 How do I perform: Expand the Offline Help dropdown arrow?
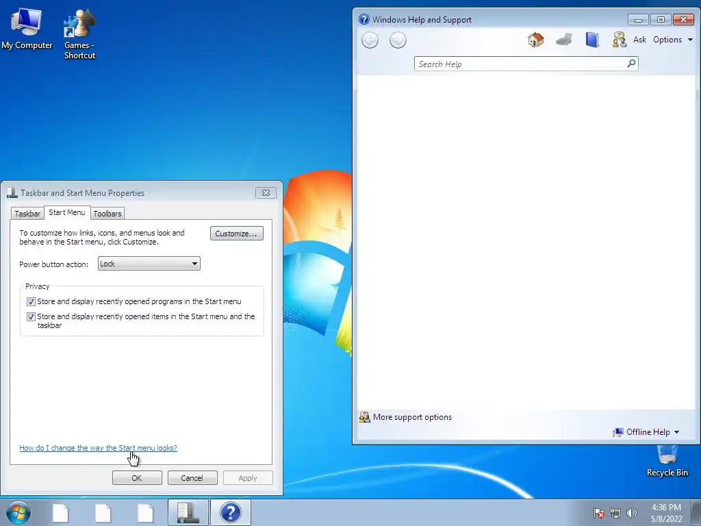676,432
